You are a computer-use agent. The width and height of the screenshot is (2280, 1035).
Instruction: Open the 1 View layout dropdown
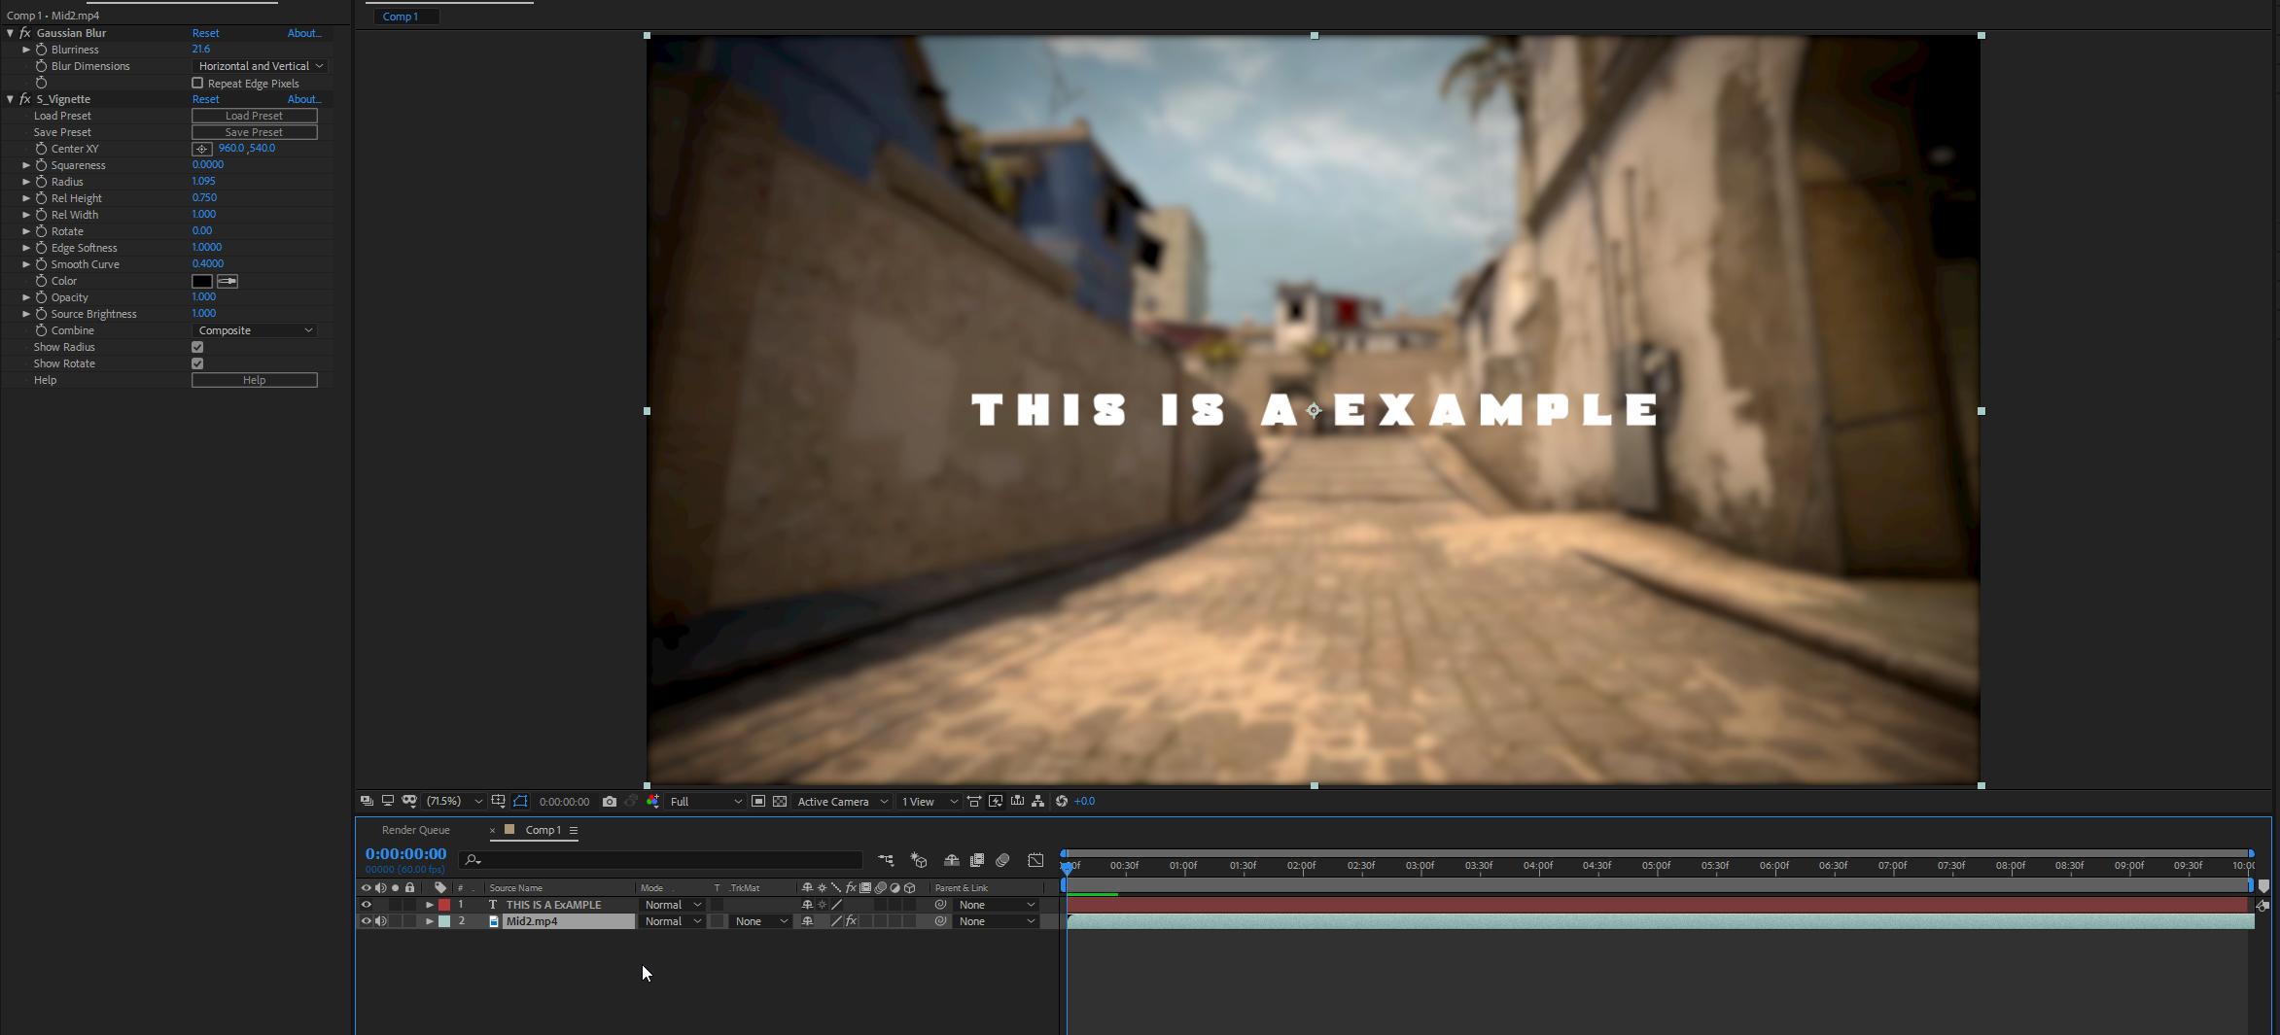pos(929,802)
